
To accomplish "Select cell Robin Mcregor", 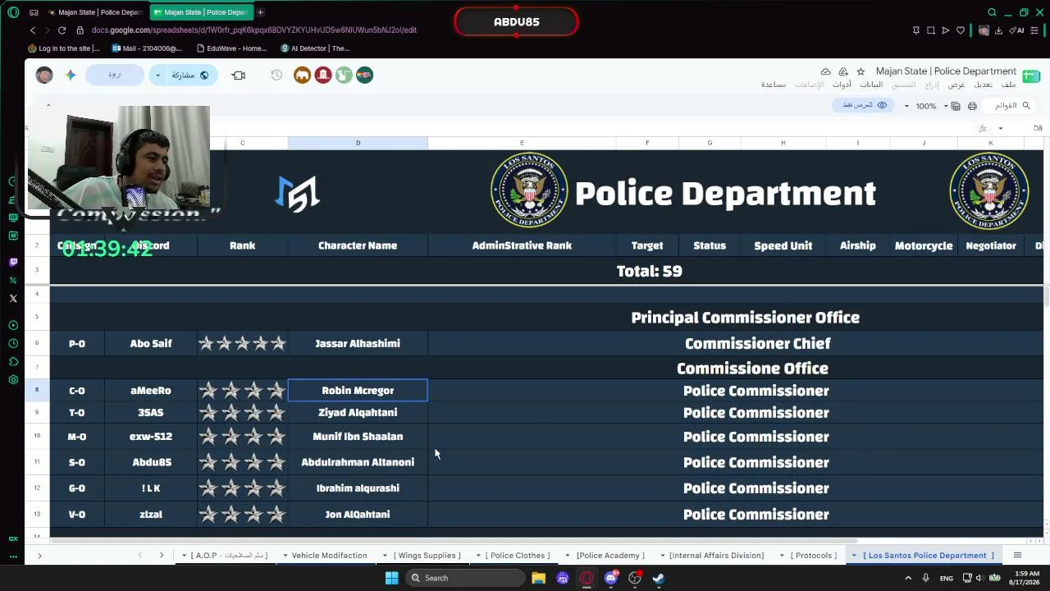I will pyautogui.click(x=358, y=391).
